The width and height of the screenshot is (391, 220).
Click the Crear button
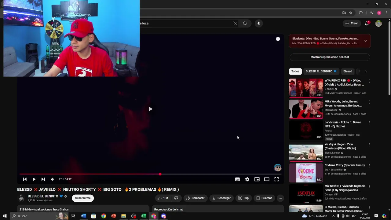(x=352, y=23)
